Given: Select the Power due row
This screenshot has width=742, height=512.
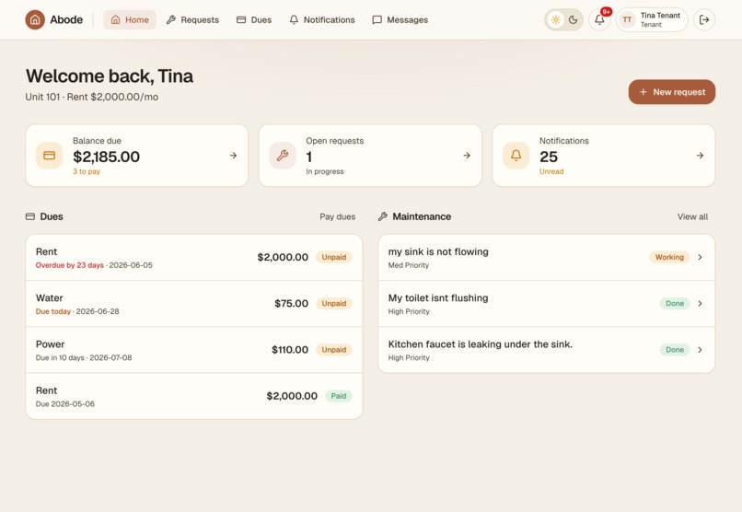Looking at the screenshot, I should 194,350.
